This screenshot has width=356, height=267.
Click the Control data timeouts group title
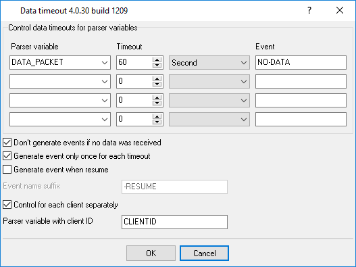tap(73, 28)
